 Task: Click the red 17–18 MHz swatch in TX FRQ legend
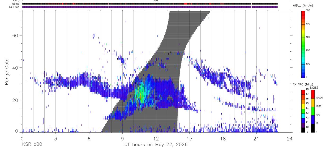point(303,92)
